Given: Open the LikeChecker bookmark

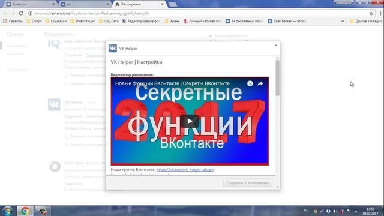Looking at the screenshot, I should pos(287,22).
